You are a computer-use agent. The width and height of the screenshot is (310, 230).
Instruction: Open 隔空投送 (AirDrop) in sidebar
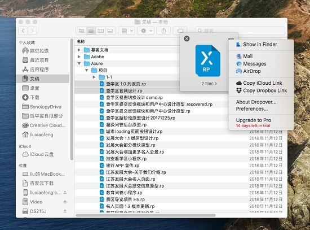coord(43,51)
